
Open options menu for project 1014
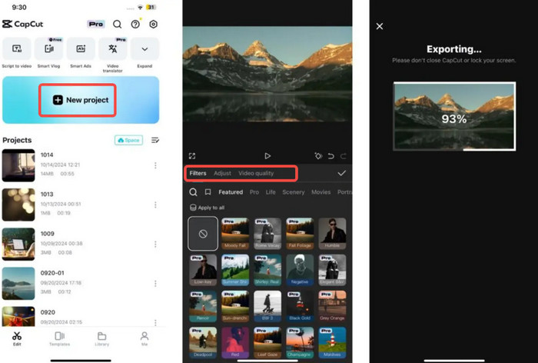coord(155,165)
